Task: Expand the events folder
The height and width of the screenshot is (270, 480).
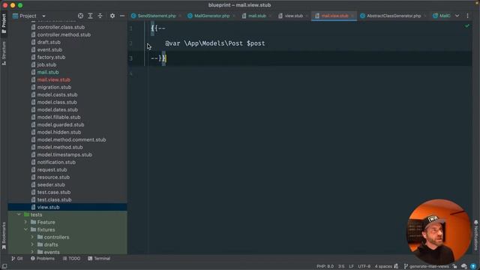Action: click(32, 252)
